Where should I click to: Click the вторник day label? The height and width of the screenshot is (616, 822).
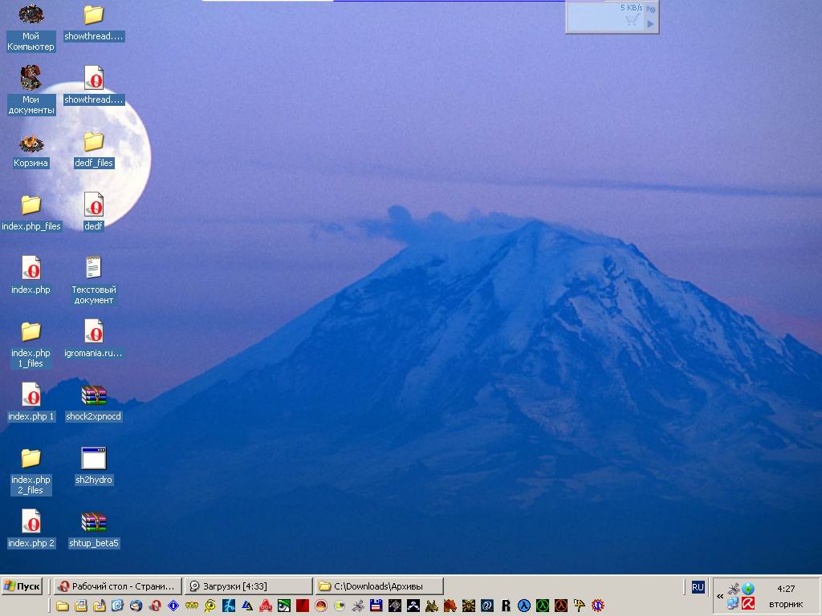pyautogui.click(x=786, y=605)
